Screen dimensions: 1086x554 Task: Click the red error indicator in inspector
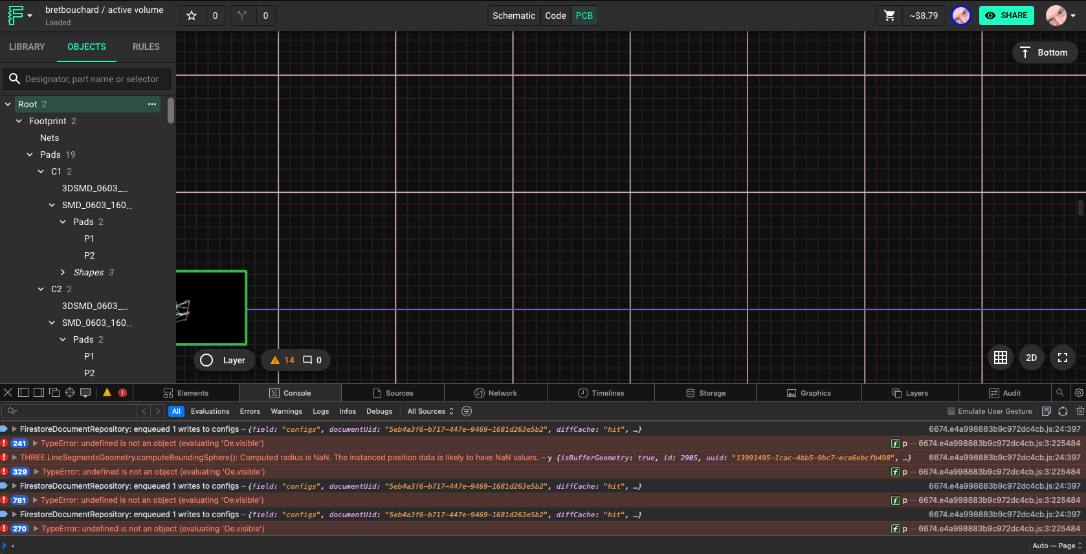point(123,392)
